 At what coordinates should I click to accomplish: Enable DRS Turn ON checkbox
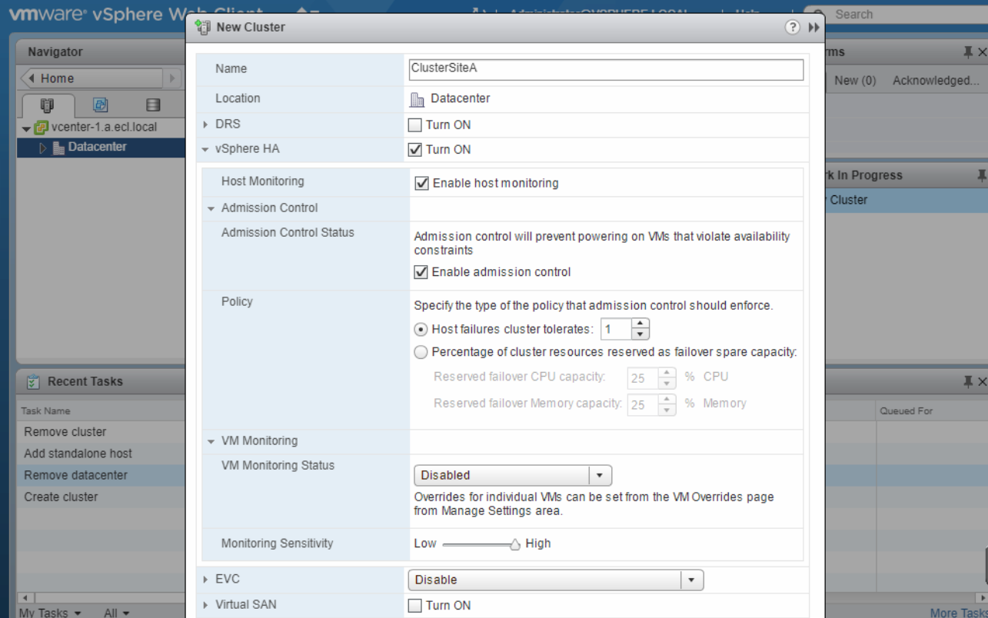(415, 125)
